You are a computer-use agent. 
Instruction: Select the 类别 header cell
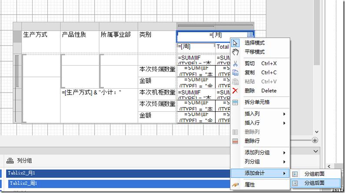click(x=157, y=42)
